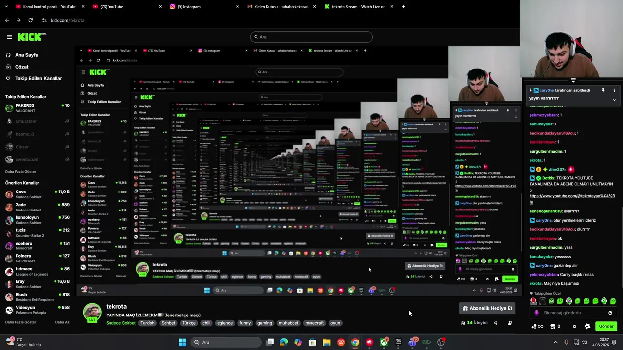Click the shop icon with 0 below chat
This screenshot has height=350, width=623.
pos(555,326)
